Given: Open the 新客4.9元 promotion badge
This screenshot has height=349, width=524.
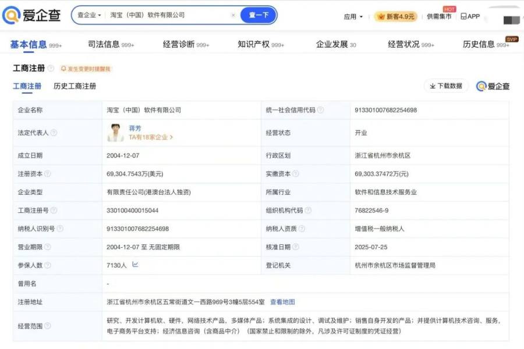Looking at the screenshot, I should coord(396,16).
